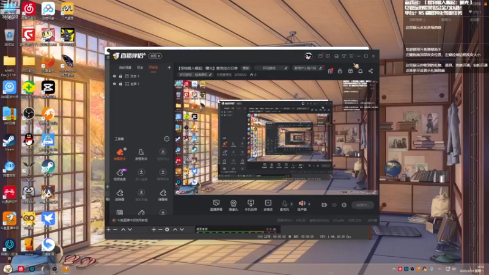Screen dimensions: 489x275
Task: Download the tool beside 视频连麦
Action: point(141,175)
